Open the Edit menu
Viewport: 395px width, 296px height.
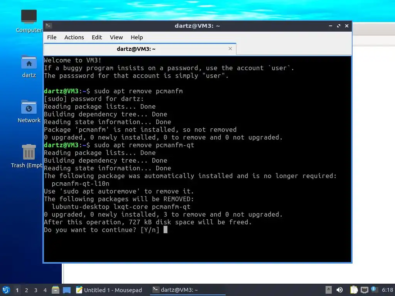coord(97,37)
